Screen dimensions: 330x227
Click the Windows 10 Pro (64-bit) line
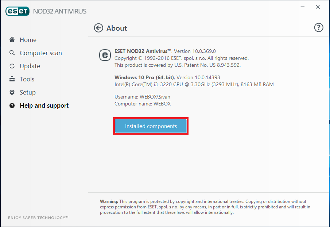pyautogui.click(x=167, y=77)
